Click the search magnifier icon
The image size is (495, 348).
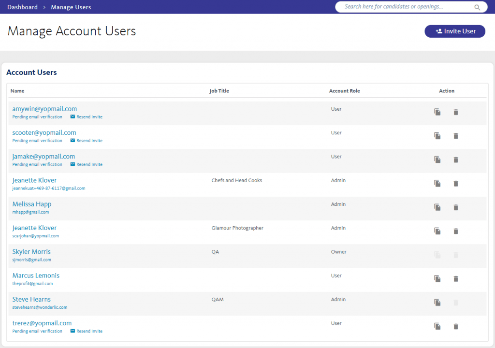tap(477, 7)
